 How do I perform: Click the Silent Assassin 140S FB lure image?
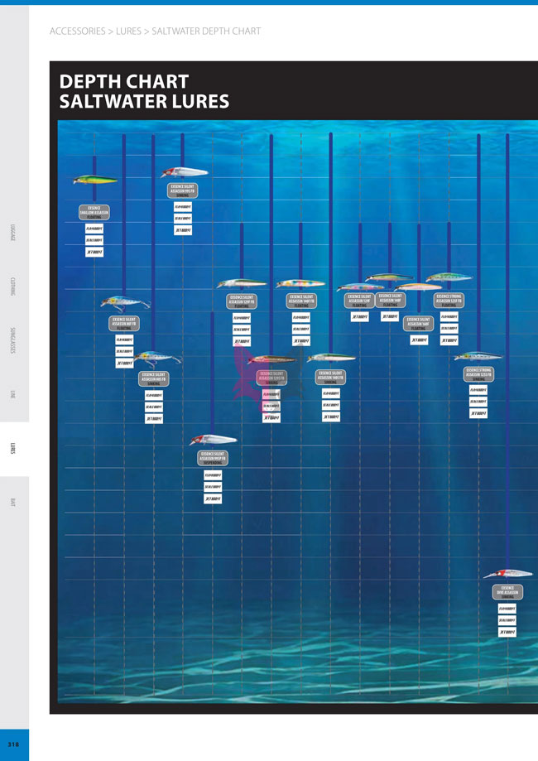[x=330, y=358]
